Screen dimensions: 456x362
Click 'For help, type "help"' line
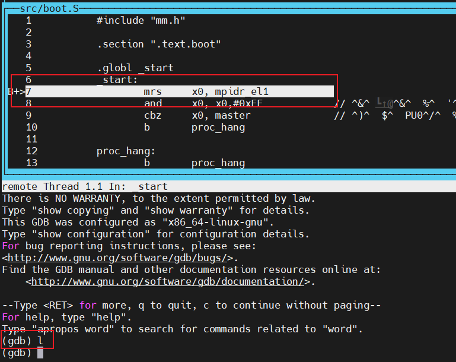pyautogui.click(x=66, y=317)
